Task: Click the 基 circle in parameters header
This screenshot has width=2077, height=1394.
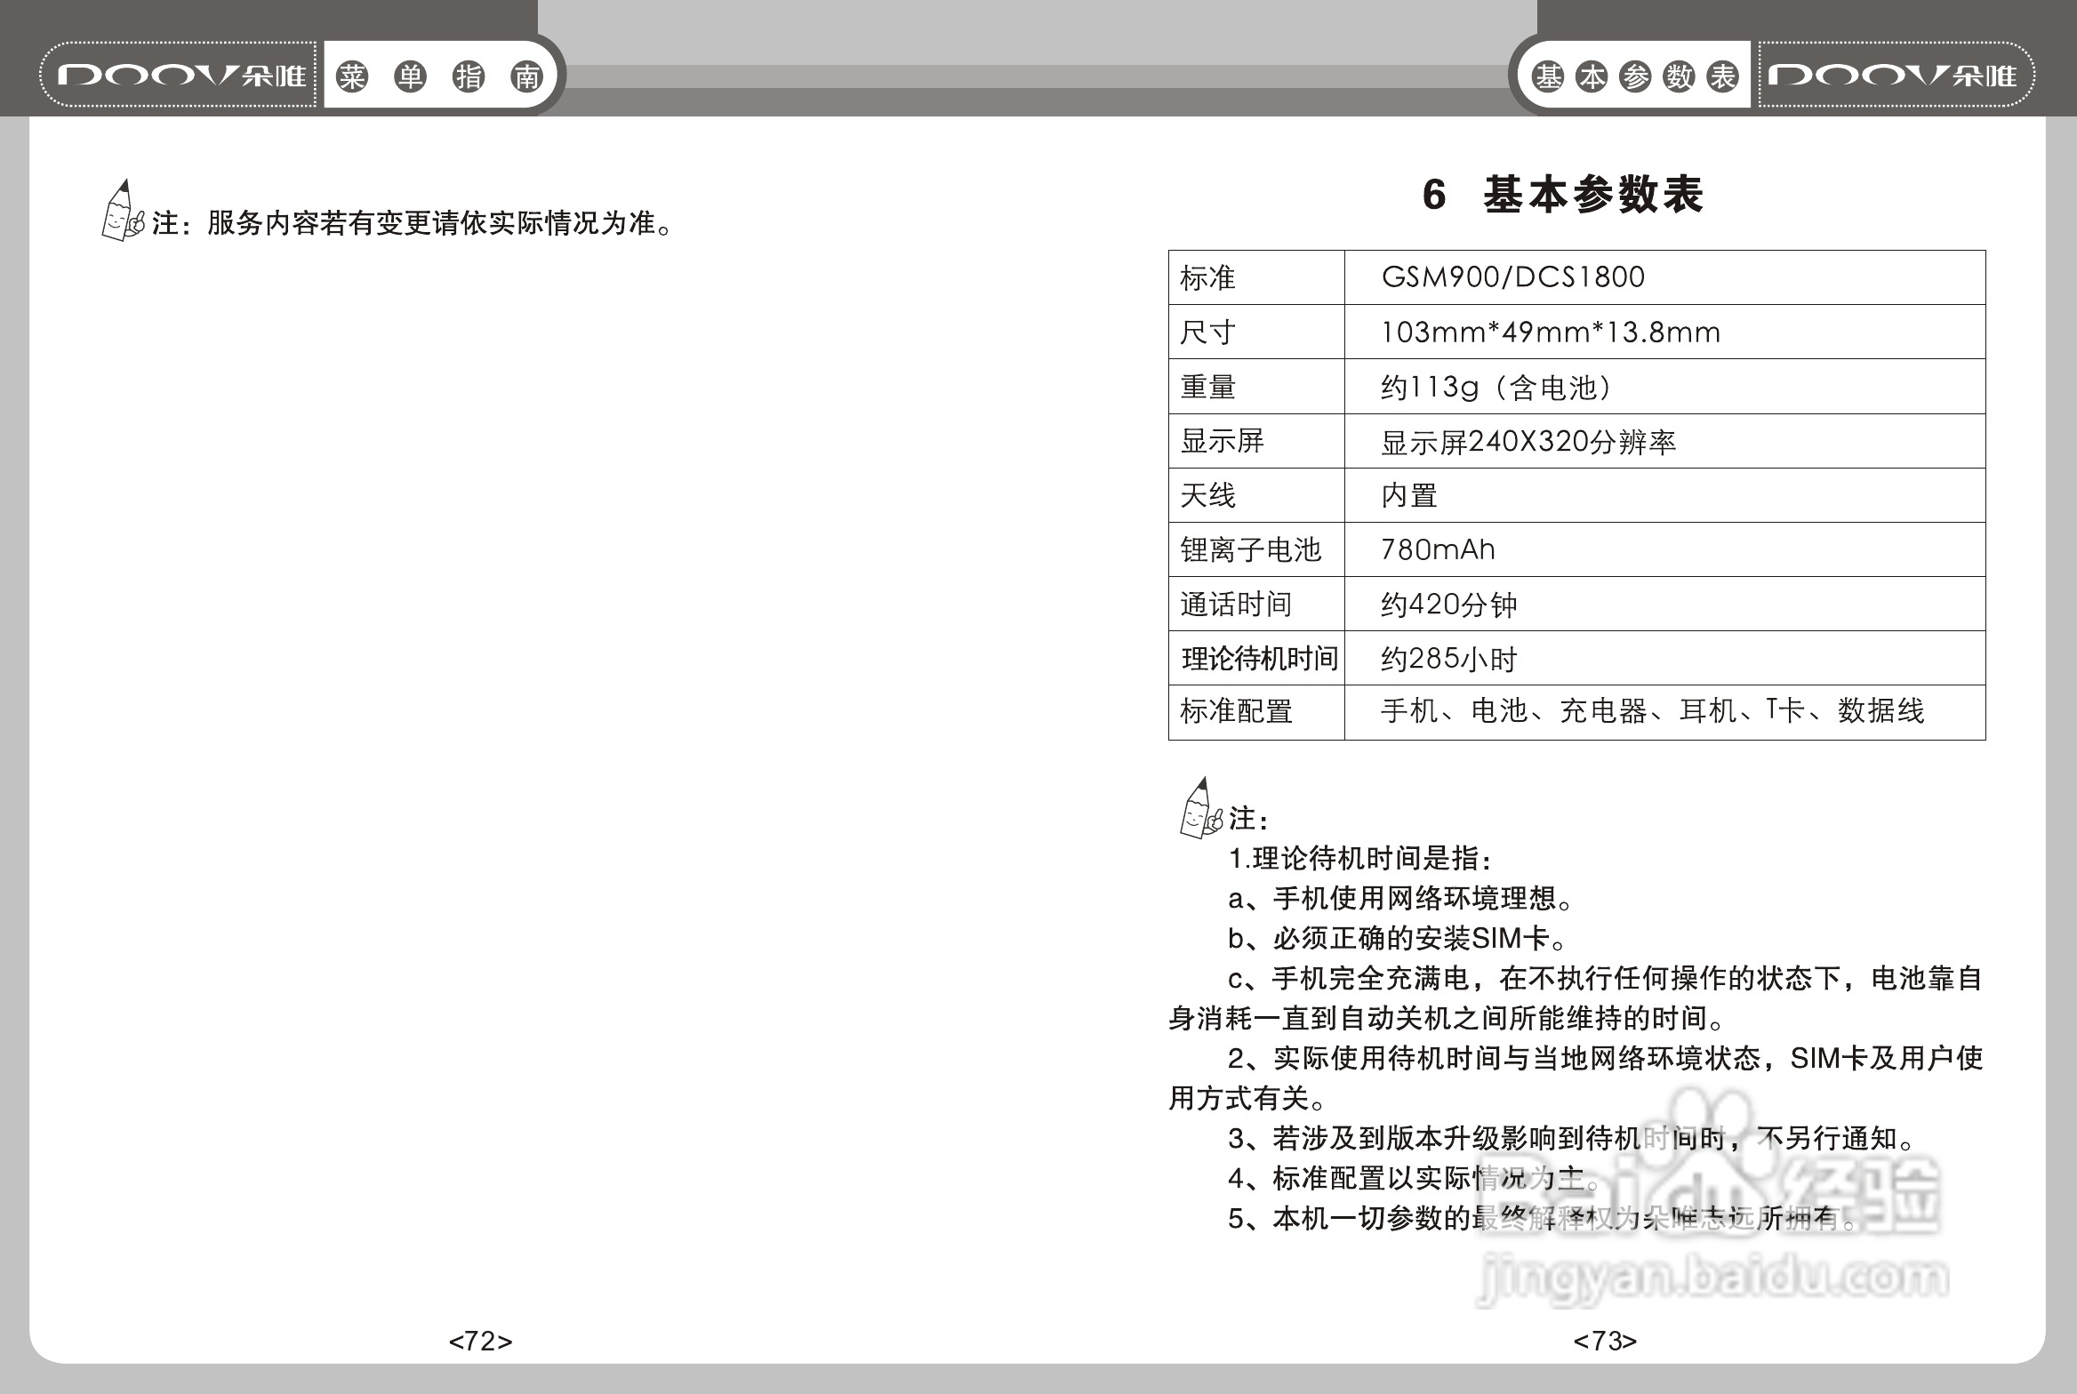Action: [1549, 76]
